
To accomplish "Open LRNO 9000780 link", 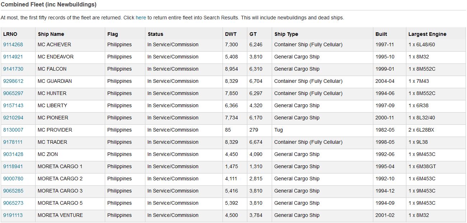I will point(13,179).
